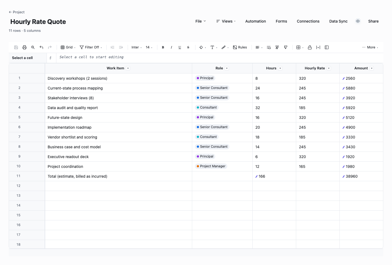Undo the last action
The height and width of the screenshot is (265, 392).
[41, 47]
